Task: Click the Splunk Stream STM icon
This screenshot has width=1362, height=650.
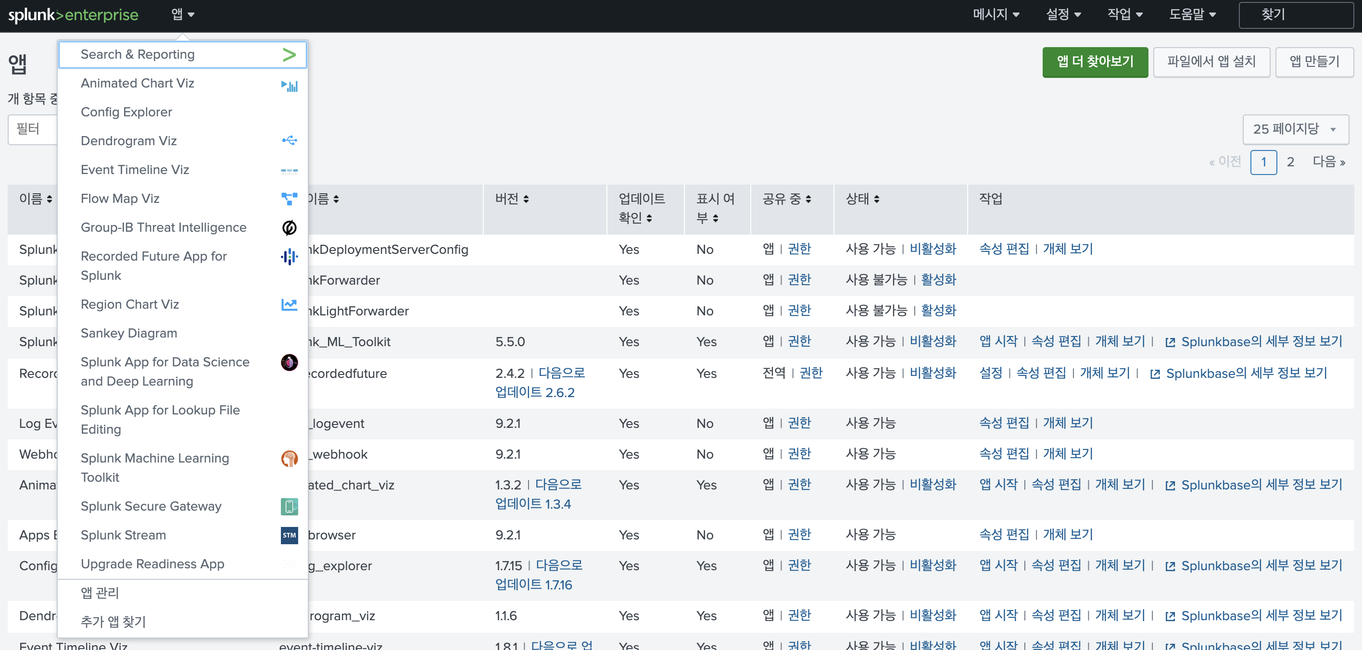Action: click(x=289, y=535)
